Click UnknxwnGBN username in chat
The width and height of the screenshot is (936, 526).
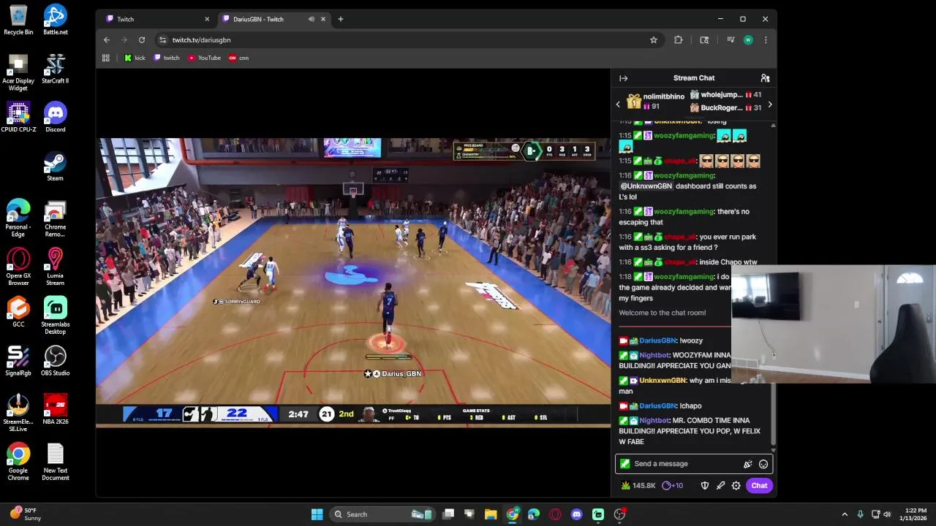663,381
